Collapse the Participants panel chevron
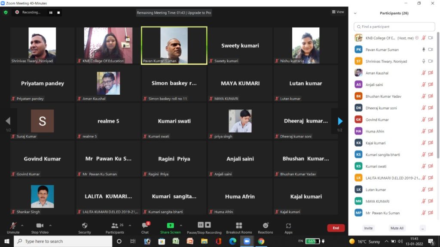Viewport: 440px width, 247px height. click(x=354, y=13)
